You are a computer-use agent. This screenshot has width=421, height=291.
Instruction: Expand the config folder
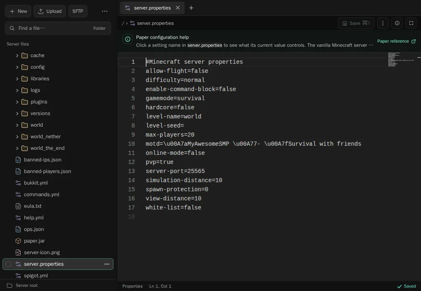[x=17, y=67]
